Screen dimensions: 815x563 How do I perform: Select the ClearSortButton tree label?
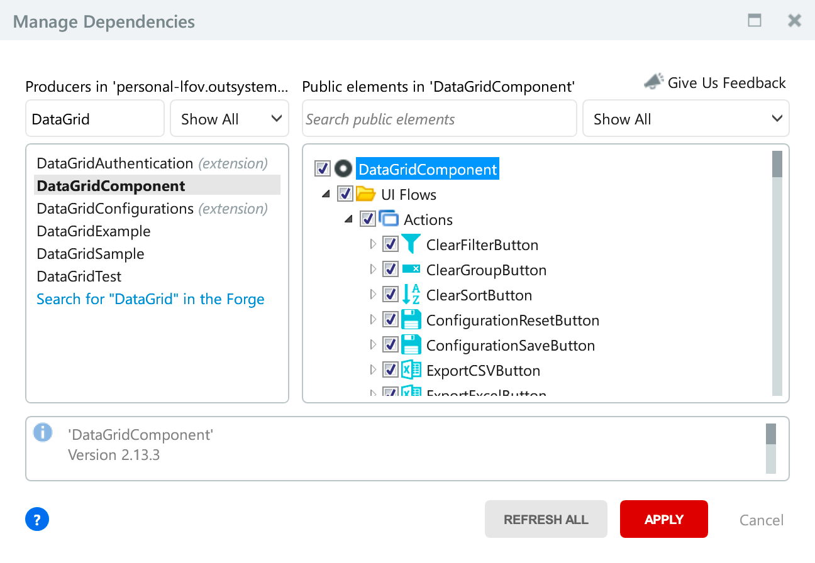[x=479, y=295]
